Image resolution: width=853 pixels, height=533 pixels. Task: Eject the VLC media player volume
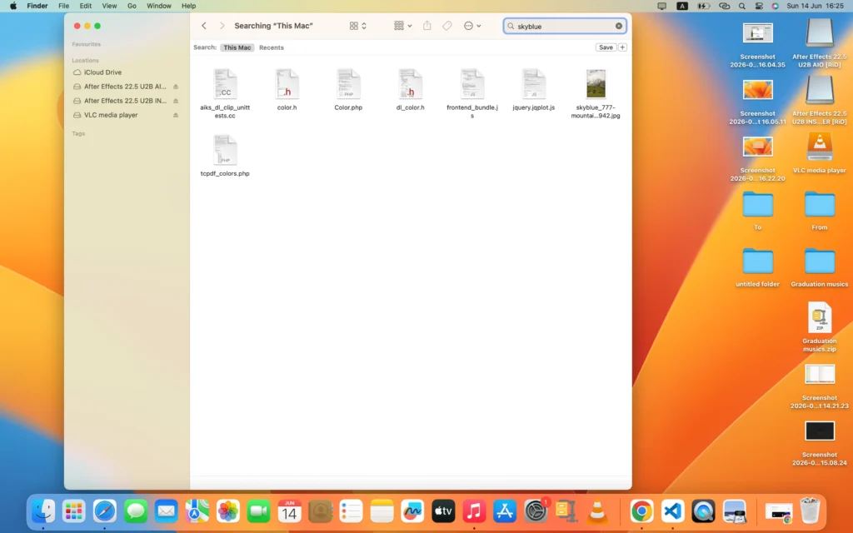[x=176, y=115]
